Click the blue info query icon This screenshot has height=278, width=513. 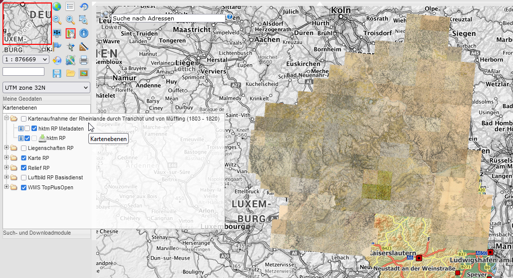pos(84,33)
